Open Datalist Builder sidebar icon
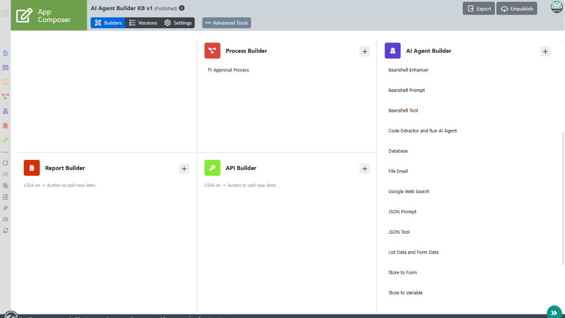 point(5,68)
